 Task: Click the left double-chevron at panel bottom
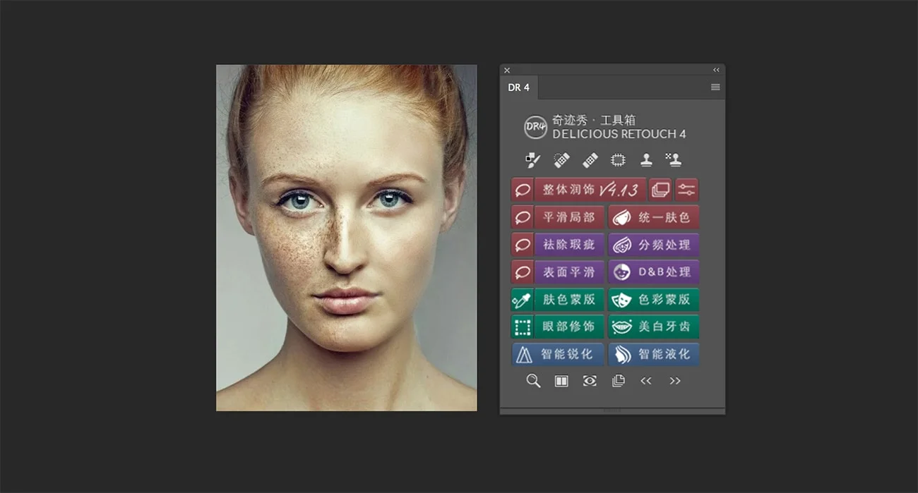pos(646,381)
